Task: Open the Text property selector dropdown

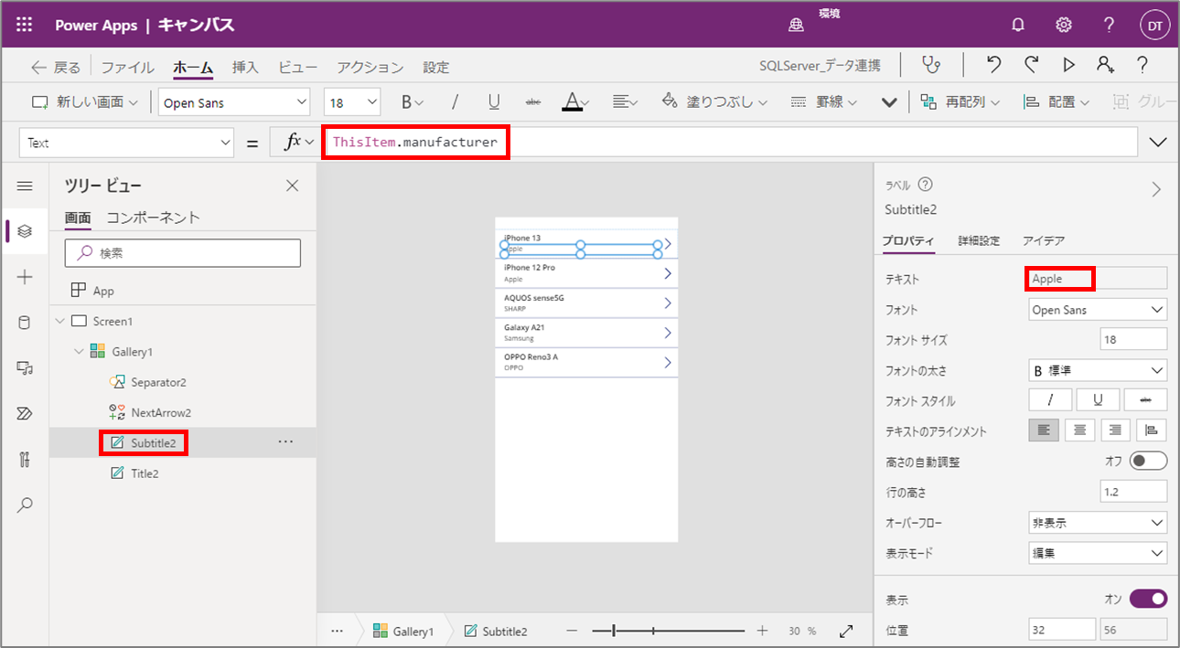Action: (126, 143)
